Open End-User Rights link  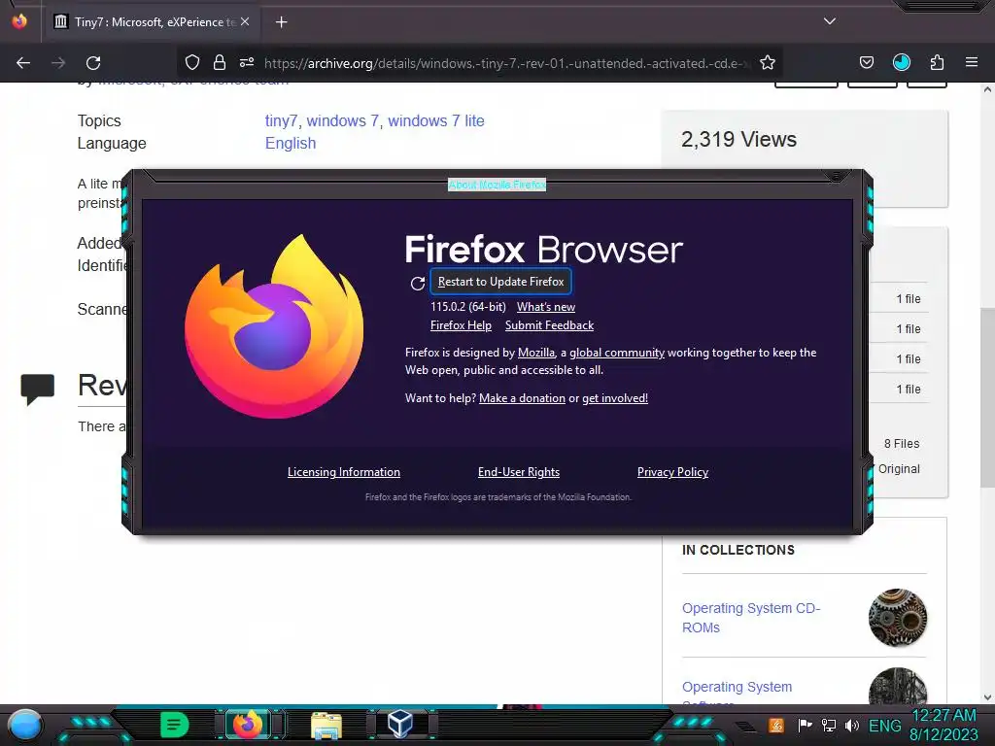click(519, 472)
